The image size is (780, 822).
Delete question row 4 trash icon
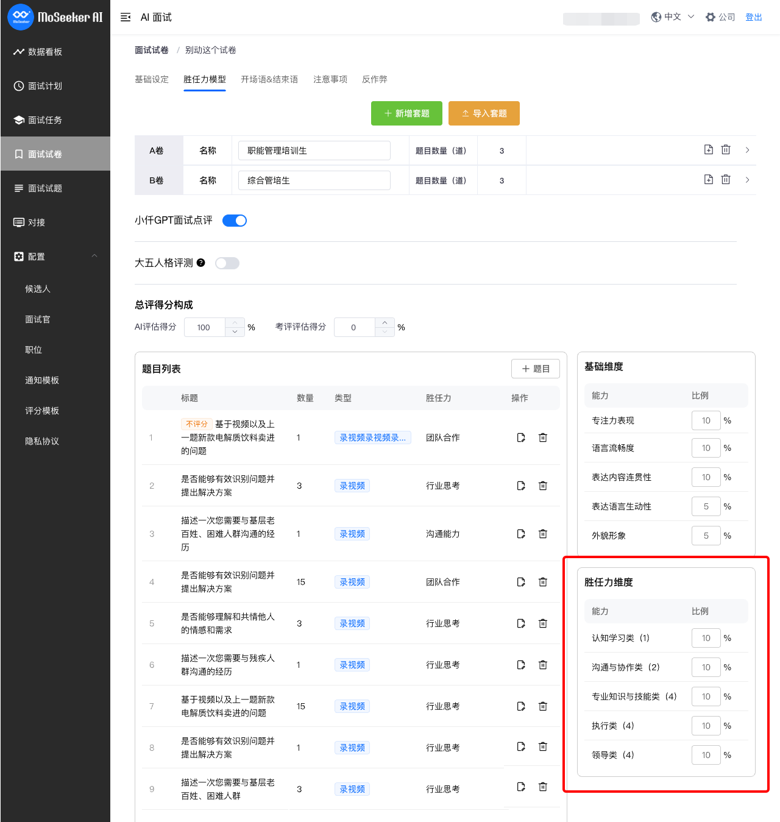(543, 582)
